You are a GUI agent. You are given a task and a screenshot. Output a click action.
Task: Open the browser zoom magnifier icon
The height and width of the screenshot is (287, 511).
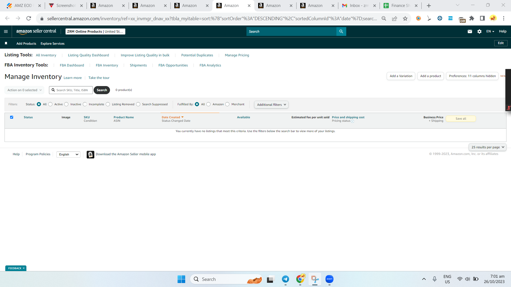384,18
